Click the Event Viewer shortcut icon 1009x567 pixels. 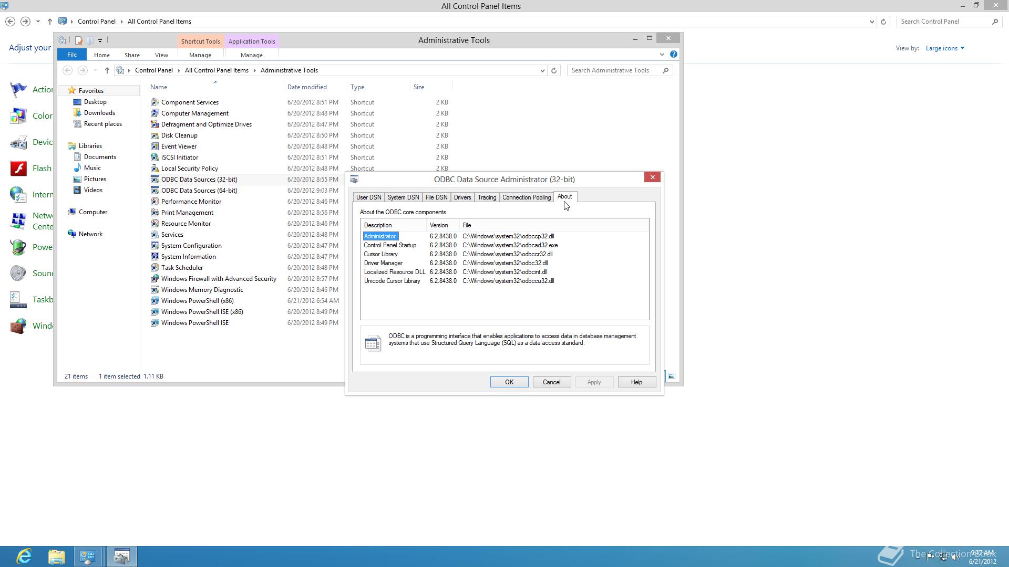[x=155, y=146]
